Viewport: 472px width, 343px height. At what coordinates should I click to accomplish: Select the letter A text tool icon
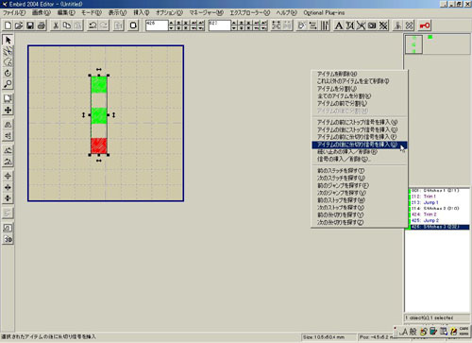tap(339, 26)
